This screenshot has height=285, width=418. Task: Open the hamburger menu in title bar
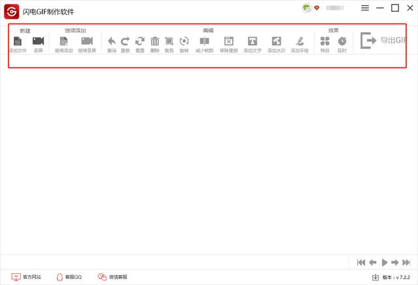(x=365, y=8)
